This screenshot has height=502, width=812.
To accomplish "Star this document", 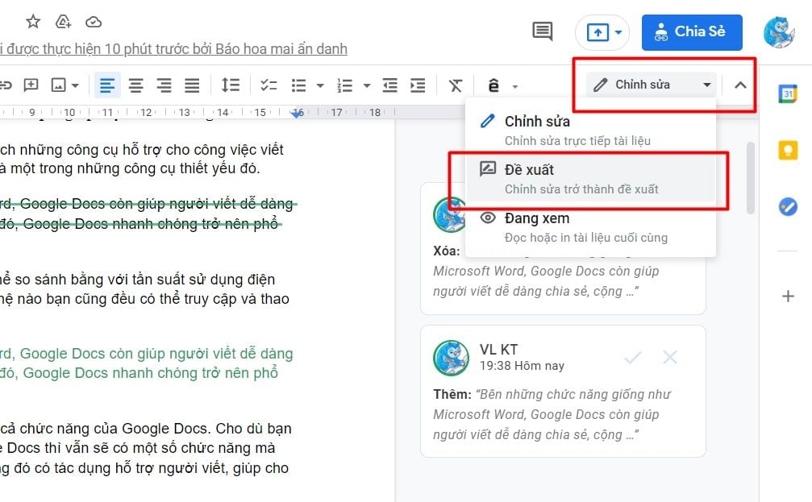I will pyautogui.click(x=33, y=22).
